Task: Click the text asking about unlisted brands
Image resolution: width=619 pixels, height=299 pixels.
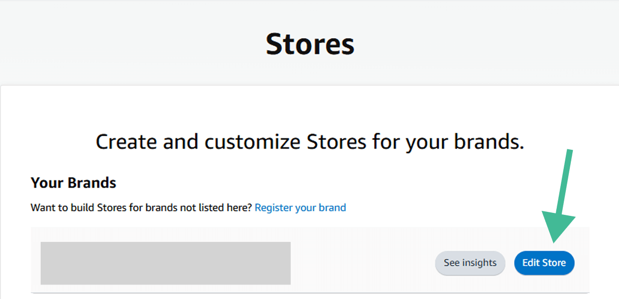Action: tap(141, 207)
